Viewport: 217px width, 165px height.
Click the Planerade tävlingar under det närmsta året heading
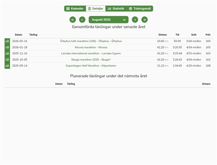108,76
